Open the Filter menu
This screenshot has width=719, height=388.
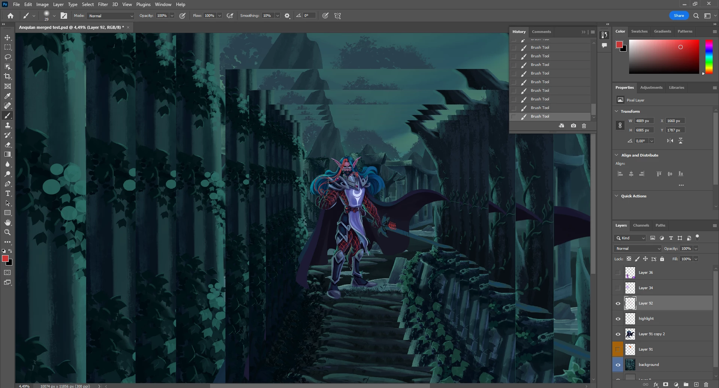click(x=103, y=4)
